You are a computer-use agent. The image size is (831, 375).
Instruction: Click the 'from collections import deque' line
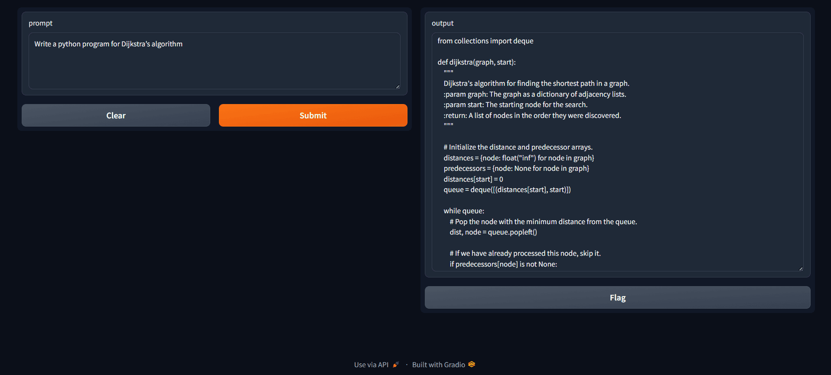485,41
